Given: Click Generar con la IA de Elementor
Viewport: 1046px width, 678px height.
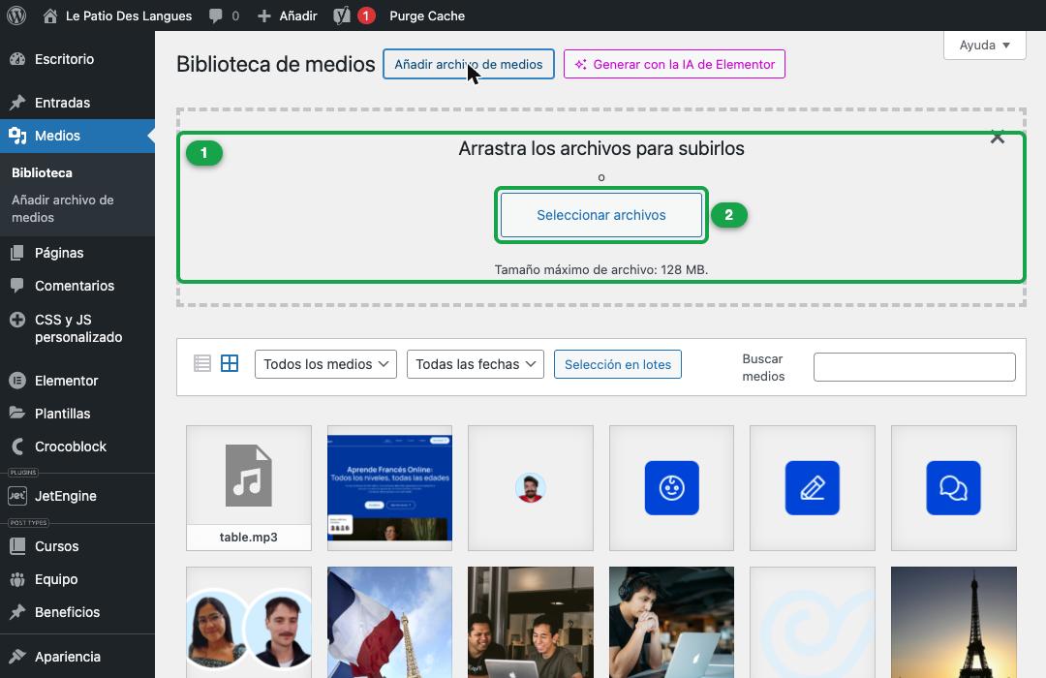Looking at the screenshot, I should click(674, 64).
